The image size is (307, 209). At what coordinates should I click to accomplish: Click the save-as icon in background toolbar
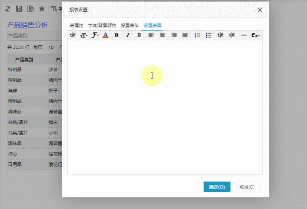pyautogui.click(x=30, y=9)
